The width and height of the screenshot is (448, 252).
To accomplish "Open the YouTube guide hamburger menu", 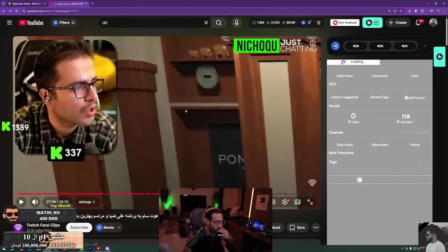I will 9,23.
